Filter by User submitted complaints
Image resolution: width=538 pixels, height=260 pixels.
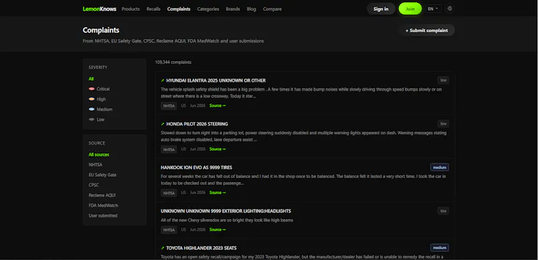103,216
